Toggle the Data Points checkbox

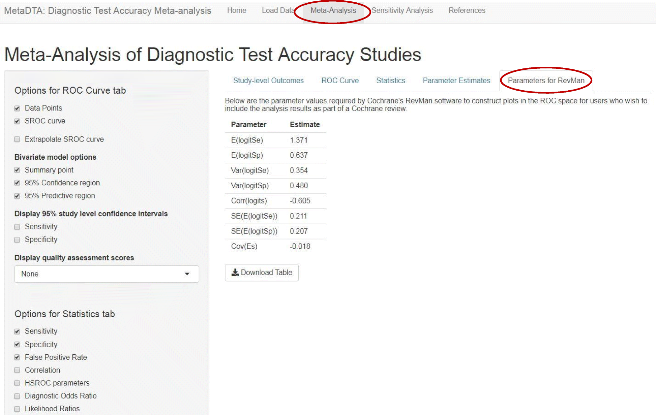[x=17, y=108]
